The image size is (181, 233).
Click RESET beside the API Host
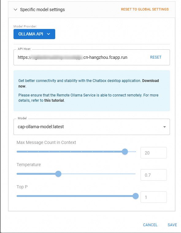(156, 57)
